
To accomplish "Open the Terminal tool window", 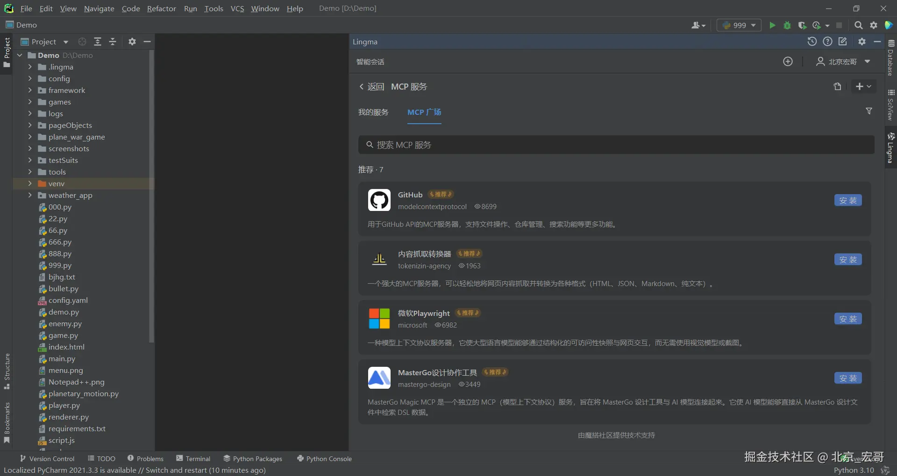I will (x=193, y=459).
